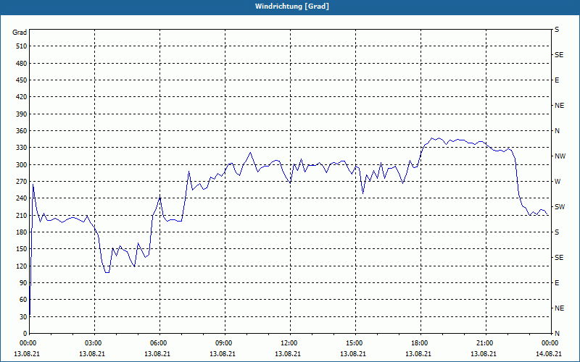Select the S compass label on the 180 gridline
This screenshot has width=580, height=362.
tap(557, 232)
